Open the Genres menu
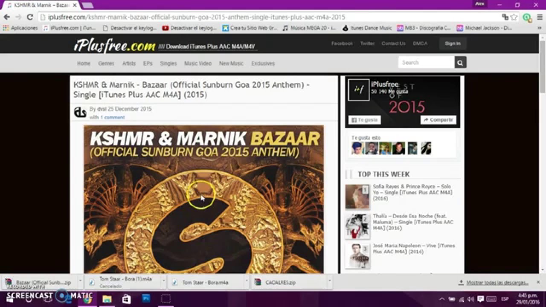This screenshot has width=546, height=307. (x=106, y=63)
